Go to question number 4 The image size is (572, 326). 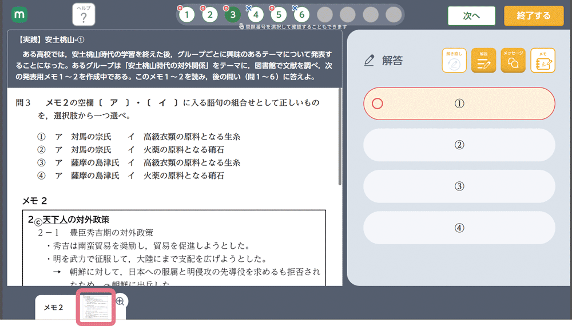point(256,15)
